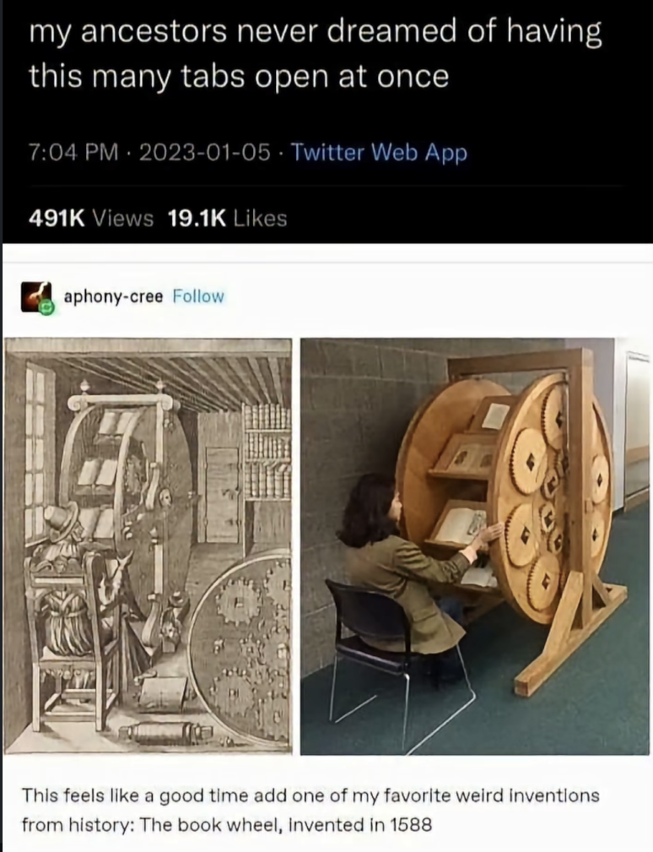Open the 491K Views analytics
The image size is (653, 852).
tap(90, 219)
